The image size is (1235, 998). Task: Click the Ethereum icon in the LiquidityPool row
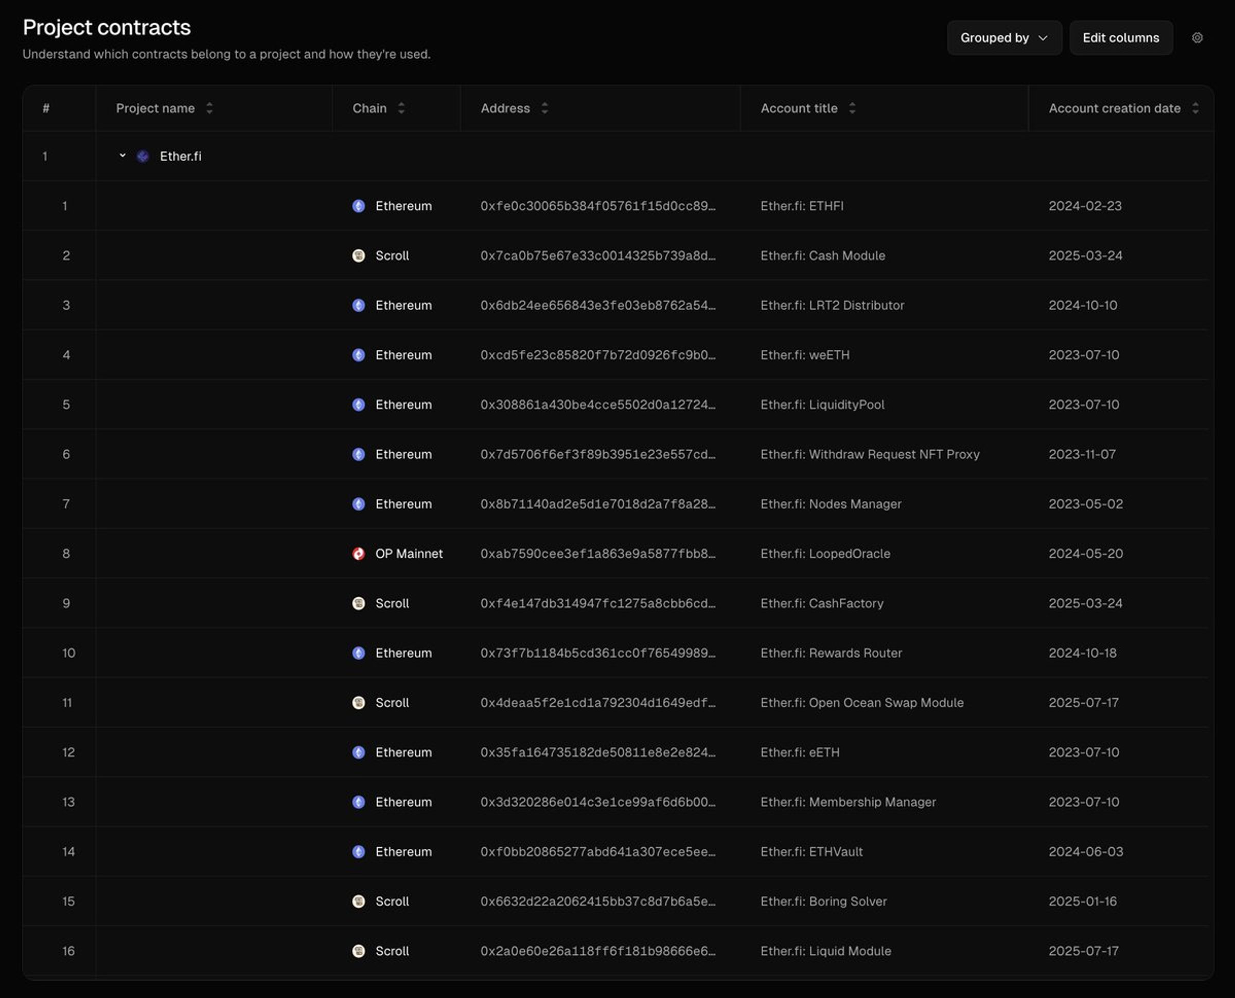(x=358, y=405)
